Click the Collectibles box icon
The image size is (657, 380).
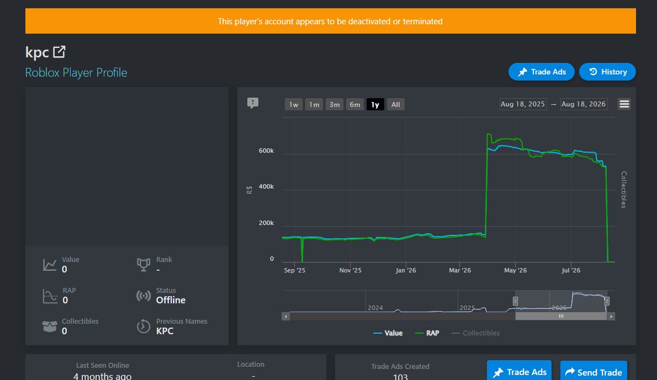(50, 327)
